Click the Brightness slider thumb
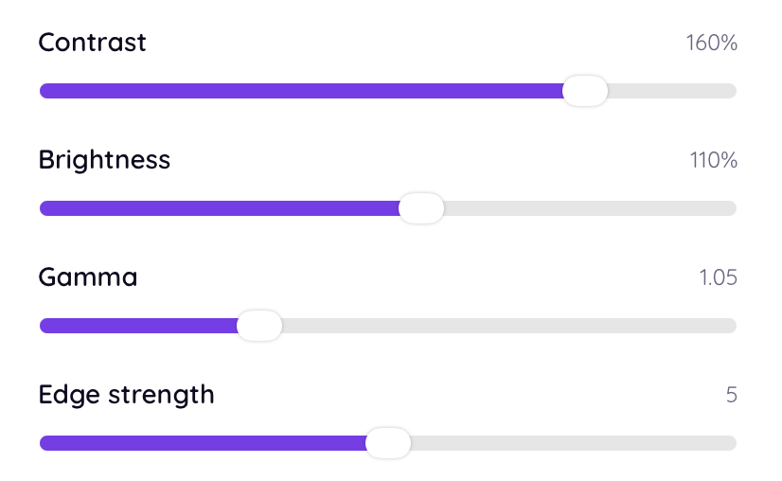The image size is (782, 481). pos(421,208)
